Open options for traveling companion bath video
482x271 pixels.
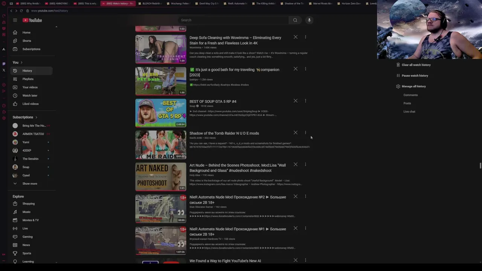[x=305, y=69]
